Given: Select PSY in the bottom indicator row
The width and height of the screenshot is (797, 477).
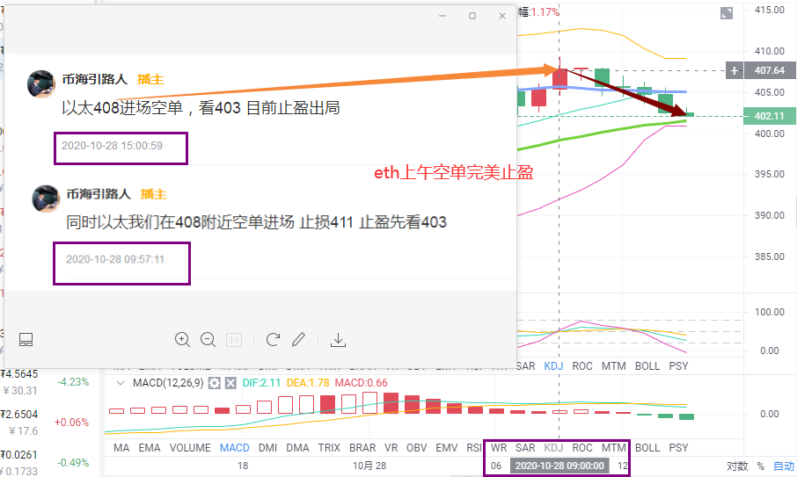Looking at the screenshot, I should [678, 447].
